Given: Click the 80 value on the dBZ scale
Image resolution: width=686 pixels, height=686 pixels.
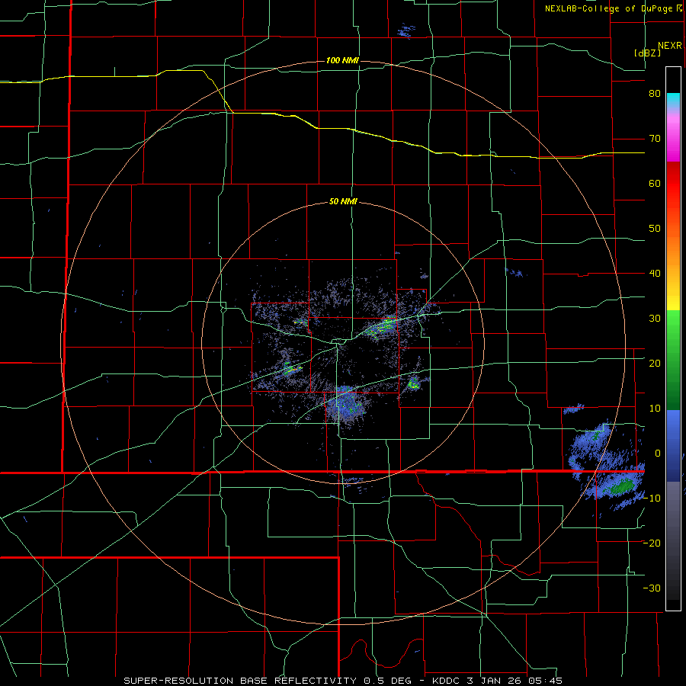Looking at the screenshot, I should [x=655, y=94].
